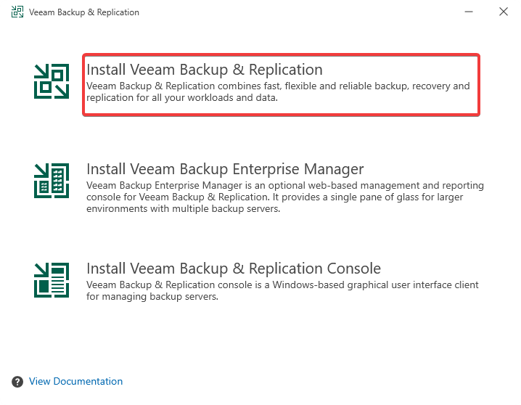The image size is (521, 405).
Task: Click the question mark help icon
Action: pos(17,382)
